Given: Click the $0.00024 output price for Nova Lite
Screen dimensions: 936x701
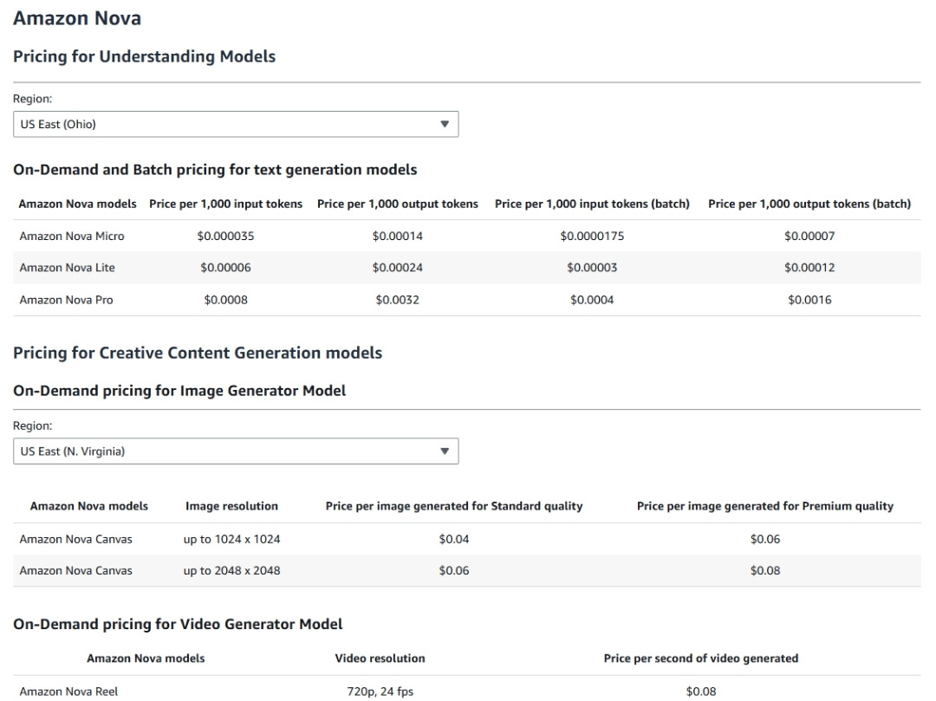Looking at the screenshot, I should click(398, 268).
